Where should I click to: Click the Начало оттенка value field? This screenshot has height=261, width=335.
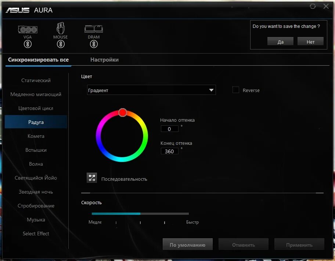(x=169, y=129)
